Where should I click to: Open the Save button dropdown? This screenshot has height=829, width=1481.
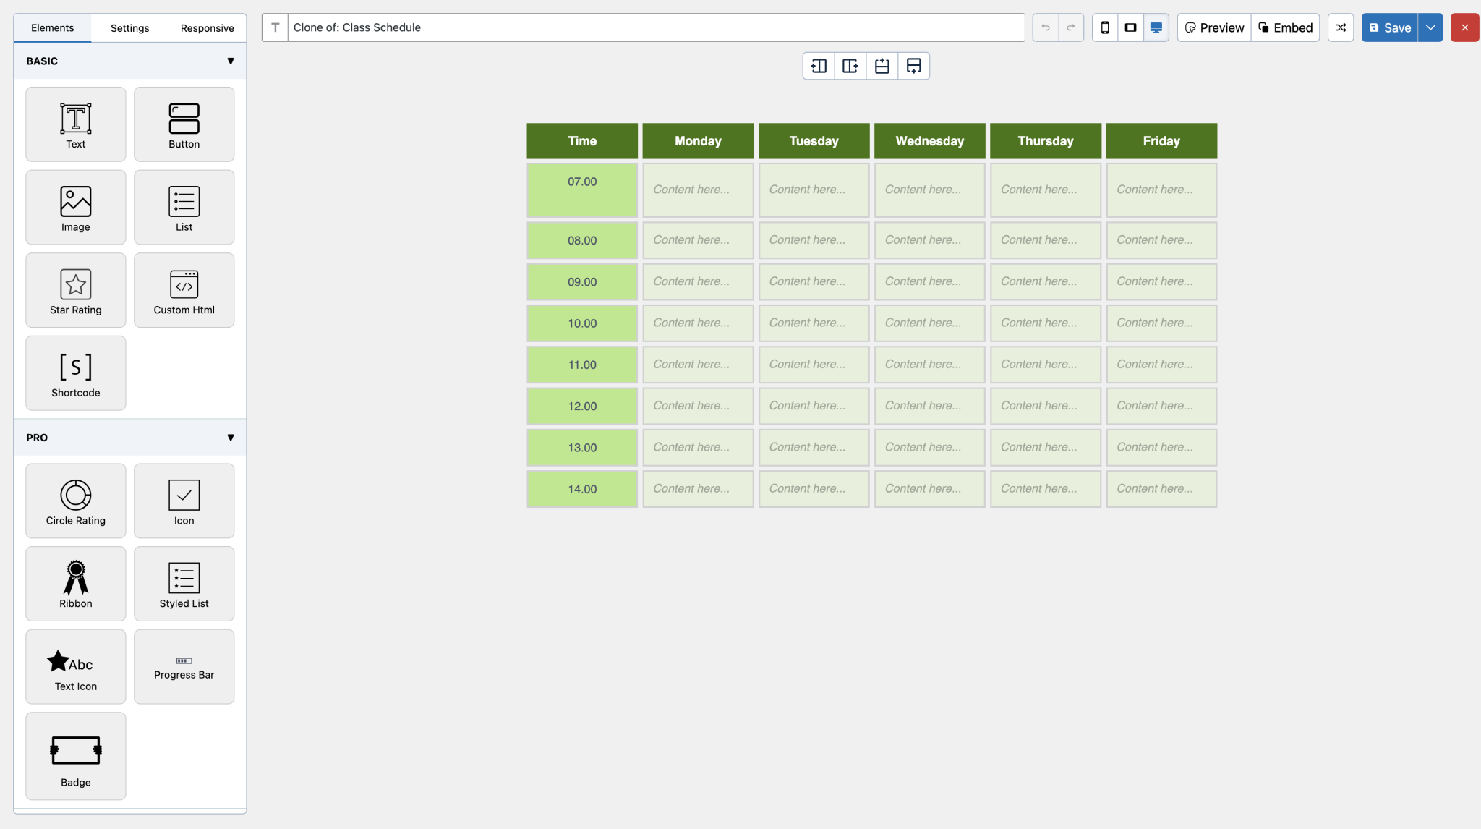pyautogui.click(x=1430, y=27)
